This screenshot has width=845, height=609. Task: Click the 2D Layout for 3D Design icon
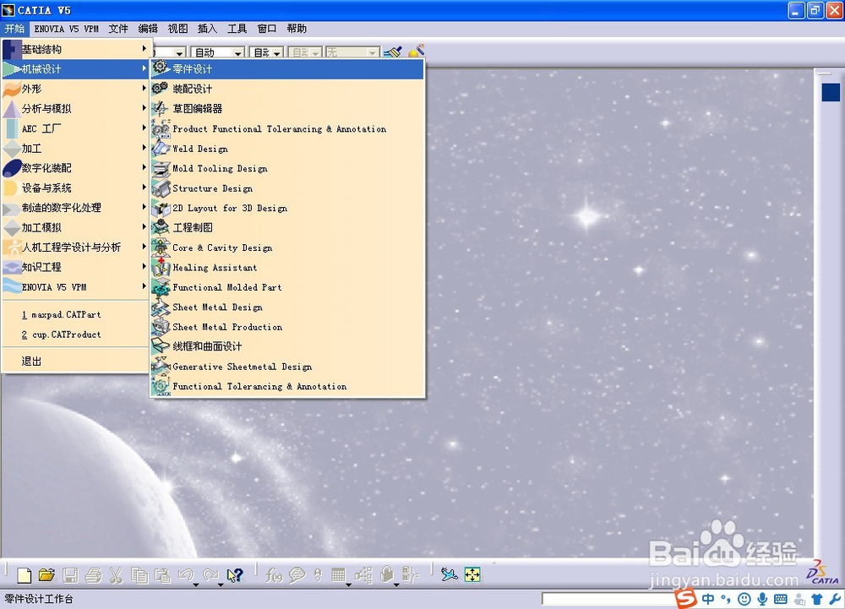161,209
